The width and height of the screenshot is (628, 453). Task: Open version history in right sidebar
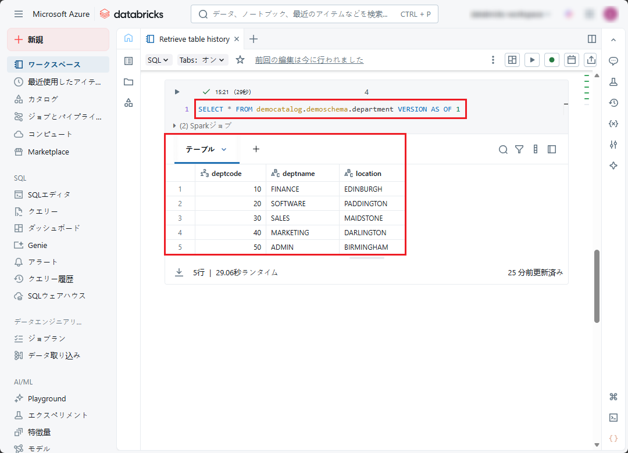[x=613, y=103]
